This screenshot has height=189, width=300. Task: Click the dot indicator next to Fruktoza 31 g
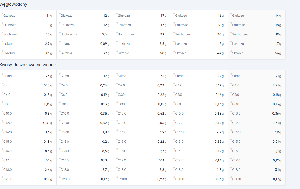174,23
